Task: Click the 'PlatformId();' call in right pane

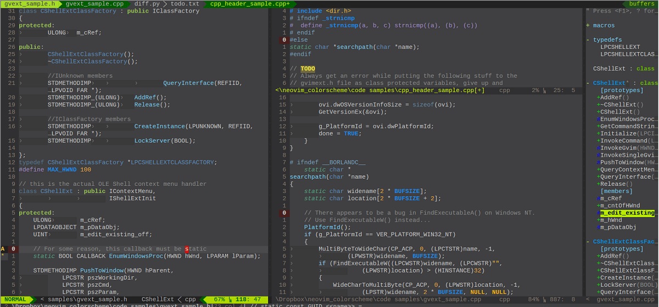Action: (x=327, y=227)
